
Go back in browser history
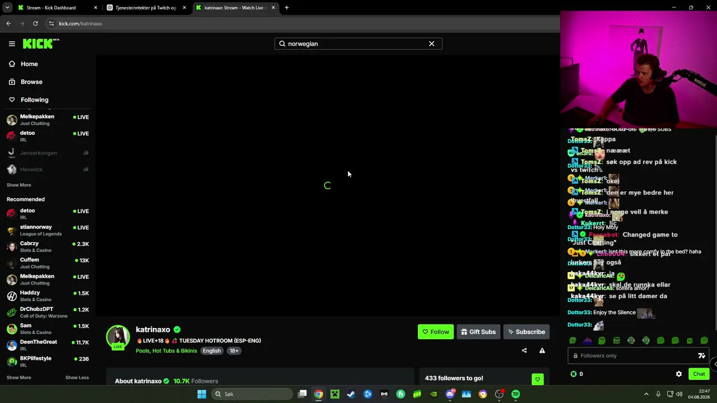pos(8,24)
